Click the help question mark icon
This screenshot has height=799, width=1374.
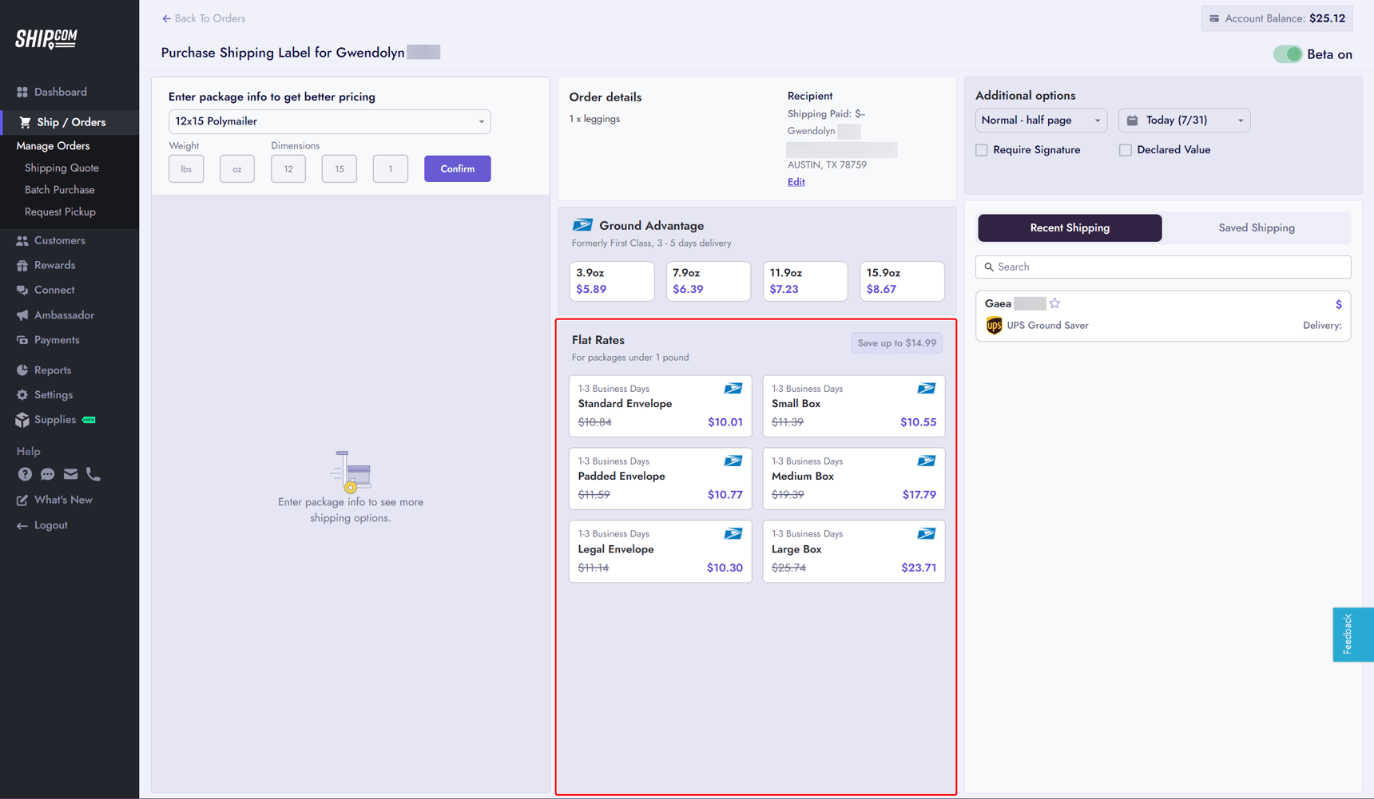(x=25, y=474)
